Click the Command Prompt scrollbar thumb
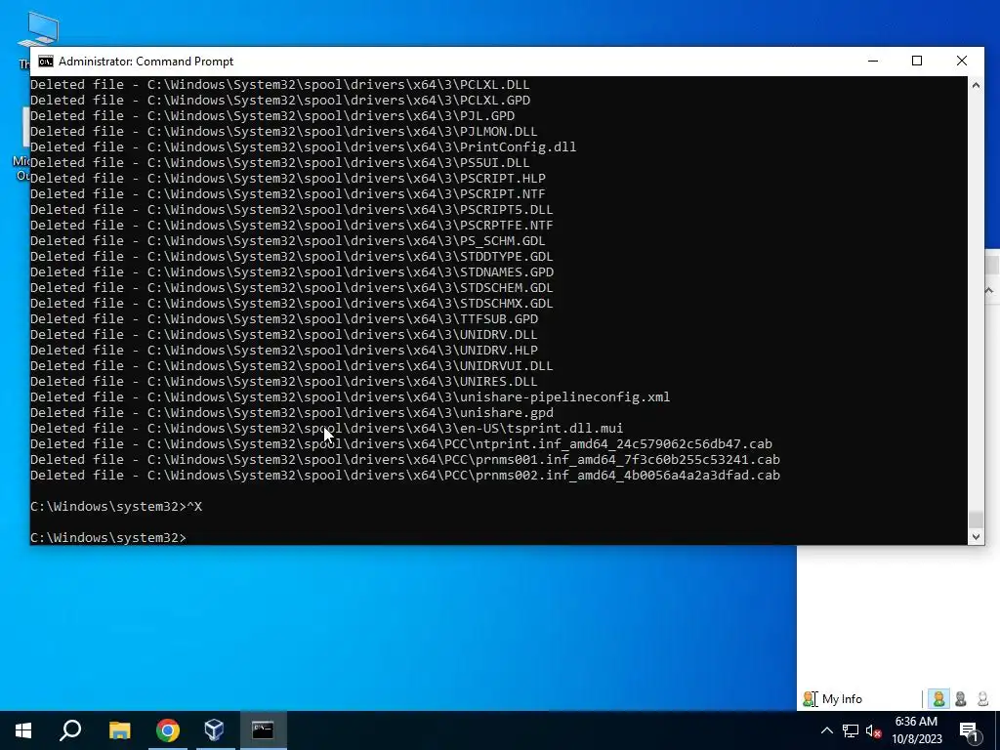The height and width of the screenshot is (750, 1000). 976,520
